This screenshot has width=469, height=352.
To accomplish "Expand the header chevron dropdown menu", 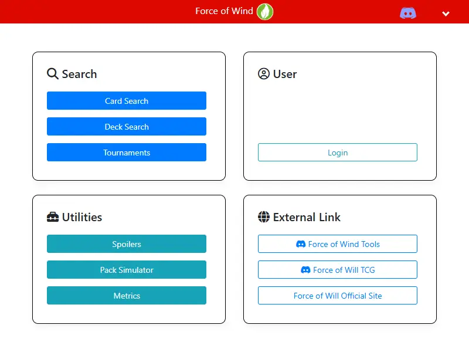I will click(x=446, y=13).
